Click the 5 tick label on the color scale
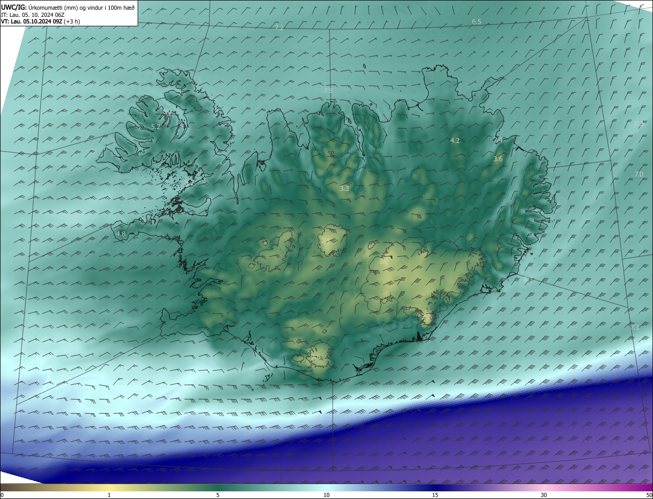Viewport: 653px width, 499px height. pos(218,495)
